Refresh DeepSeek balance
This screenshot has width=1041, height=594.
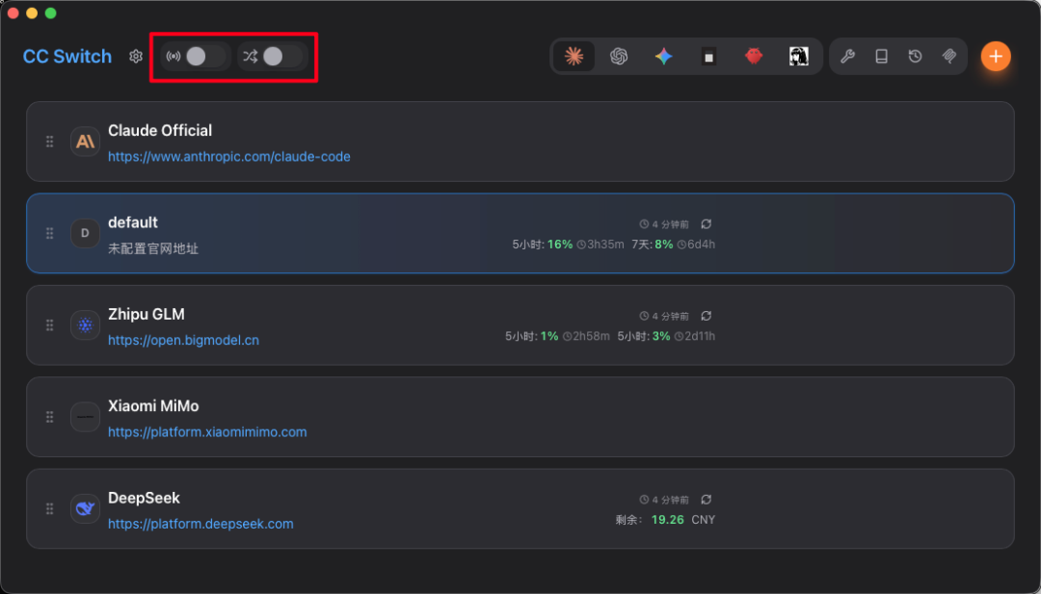coord(707,500)
